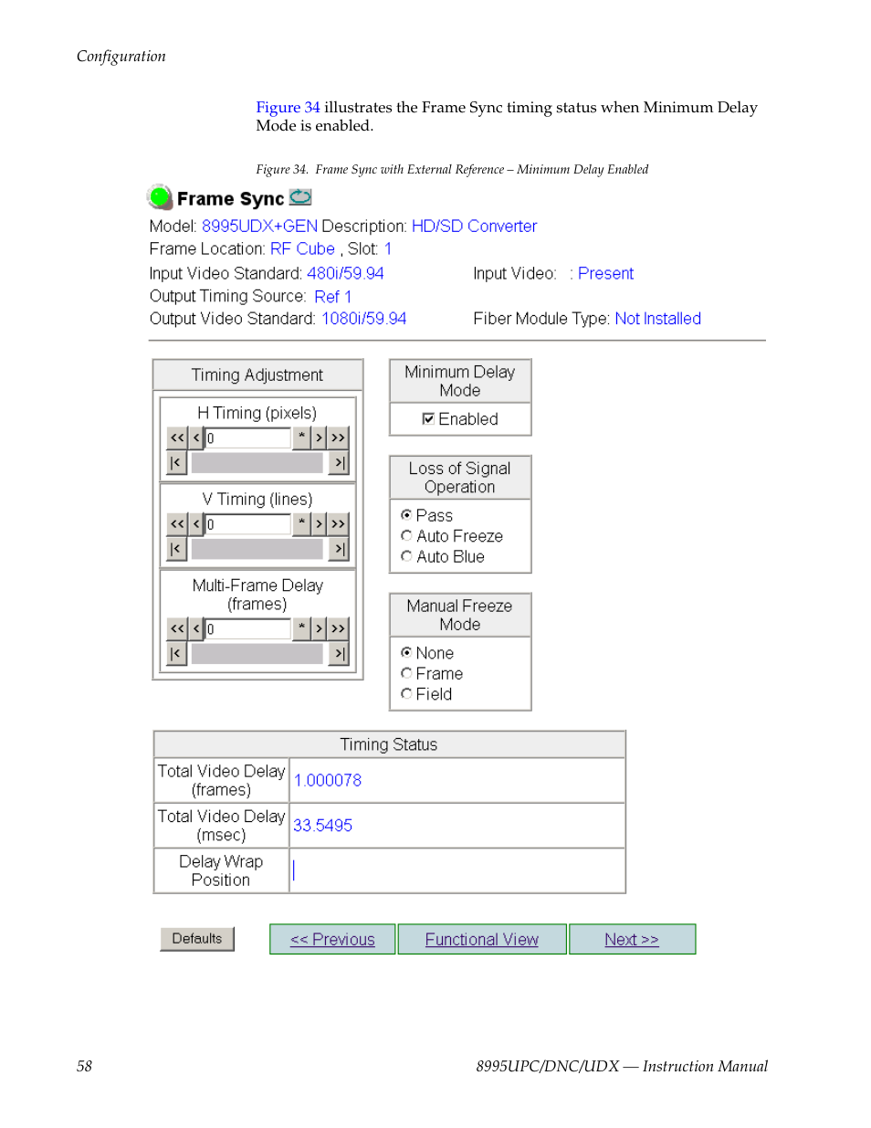The width and height of the screenshot is (871, 1128).
Task: Click the V Timing asterisk button
Action: tap(301, 524)
